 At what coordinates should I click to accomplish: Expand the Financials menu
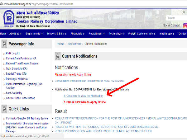click(77, 34)
